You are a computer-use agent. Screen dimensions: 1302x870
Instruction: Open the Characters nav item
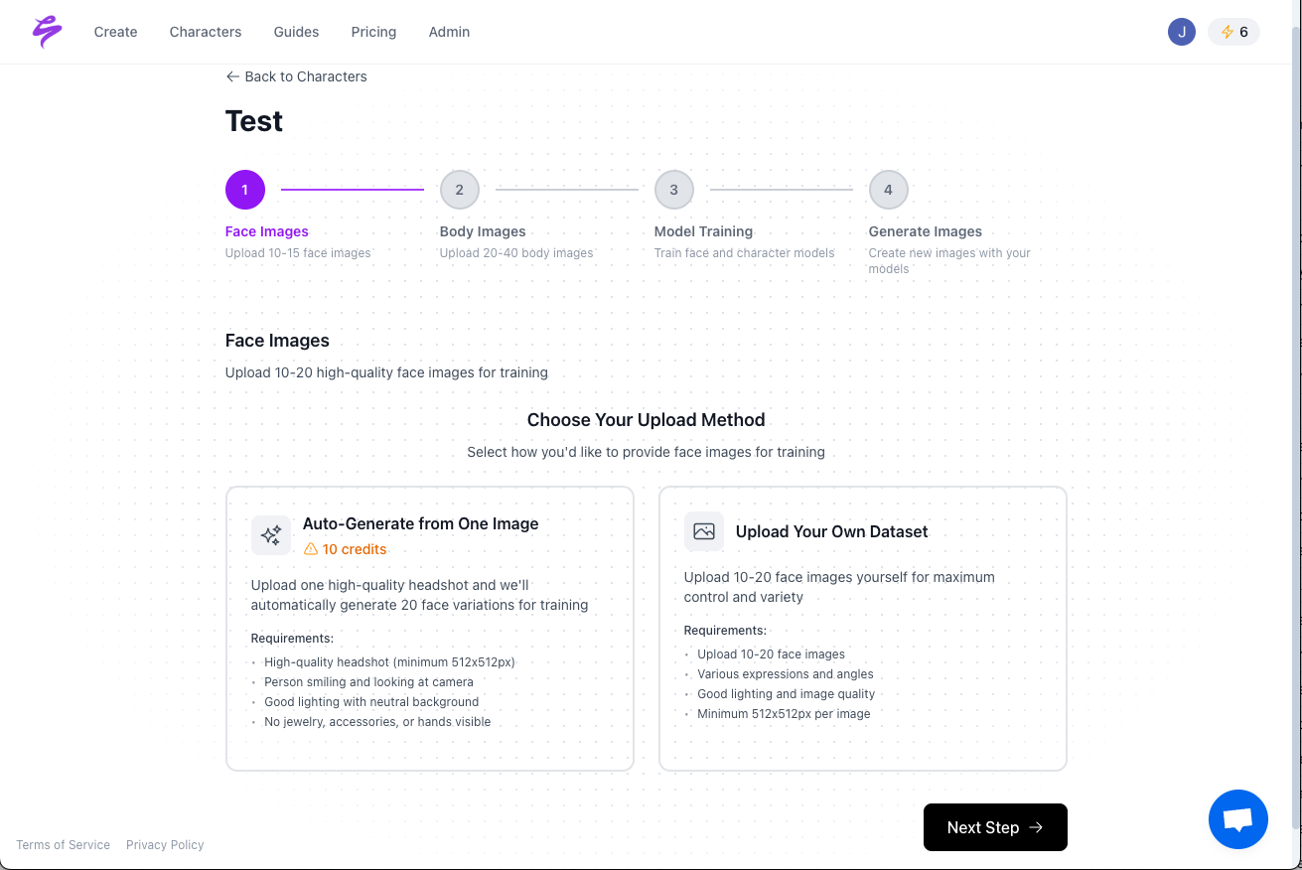206,32
